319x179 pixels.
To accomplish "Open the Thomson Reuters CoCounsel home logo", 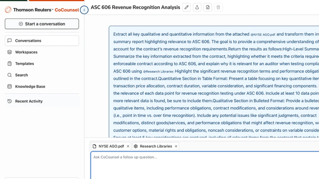I will pos(37,10).
